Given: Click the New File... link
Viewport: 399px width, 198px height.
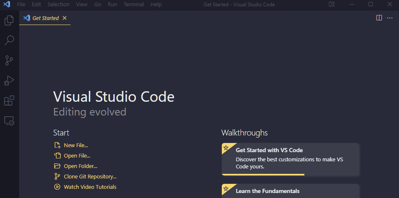Looking at the screenshot, I should (x=76, y=145).
